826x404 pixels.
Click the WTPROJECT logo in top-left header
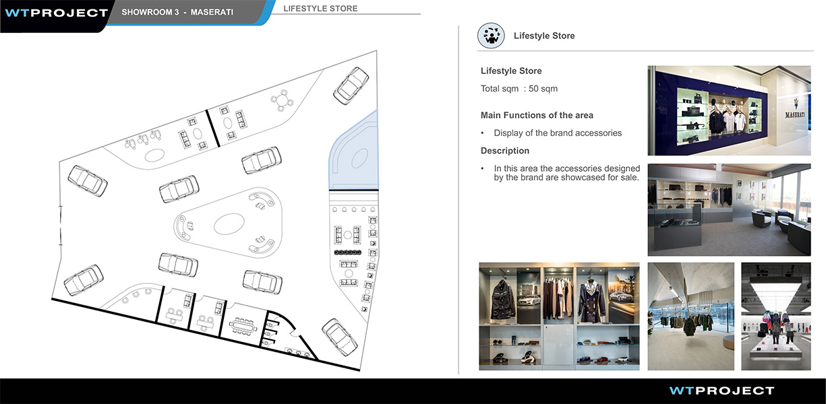56,13
